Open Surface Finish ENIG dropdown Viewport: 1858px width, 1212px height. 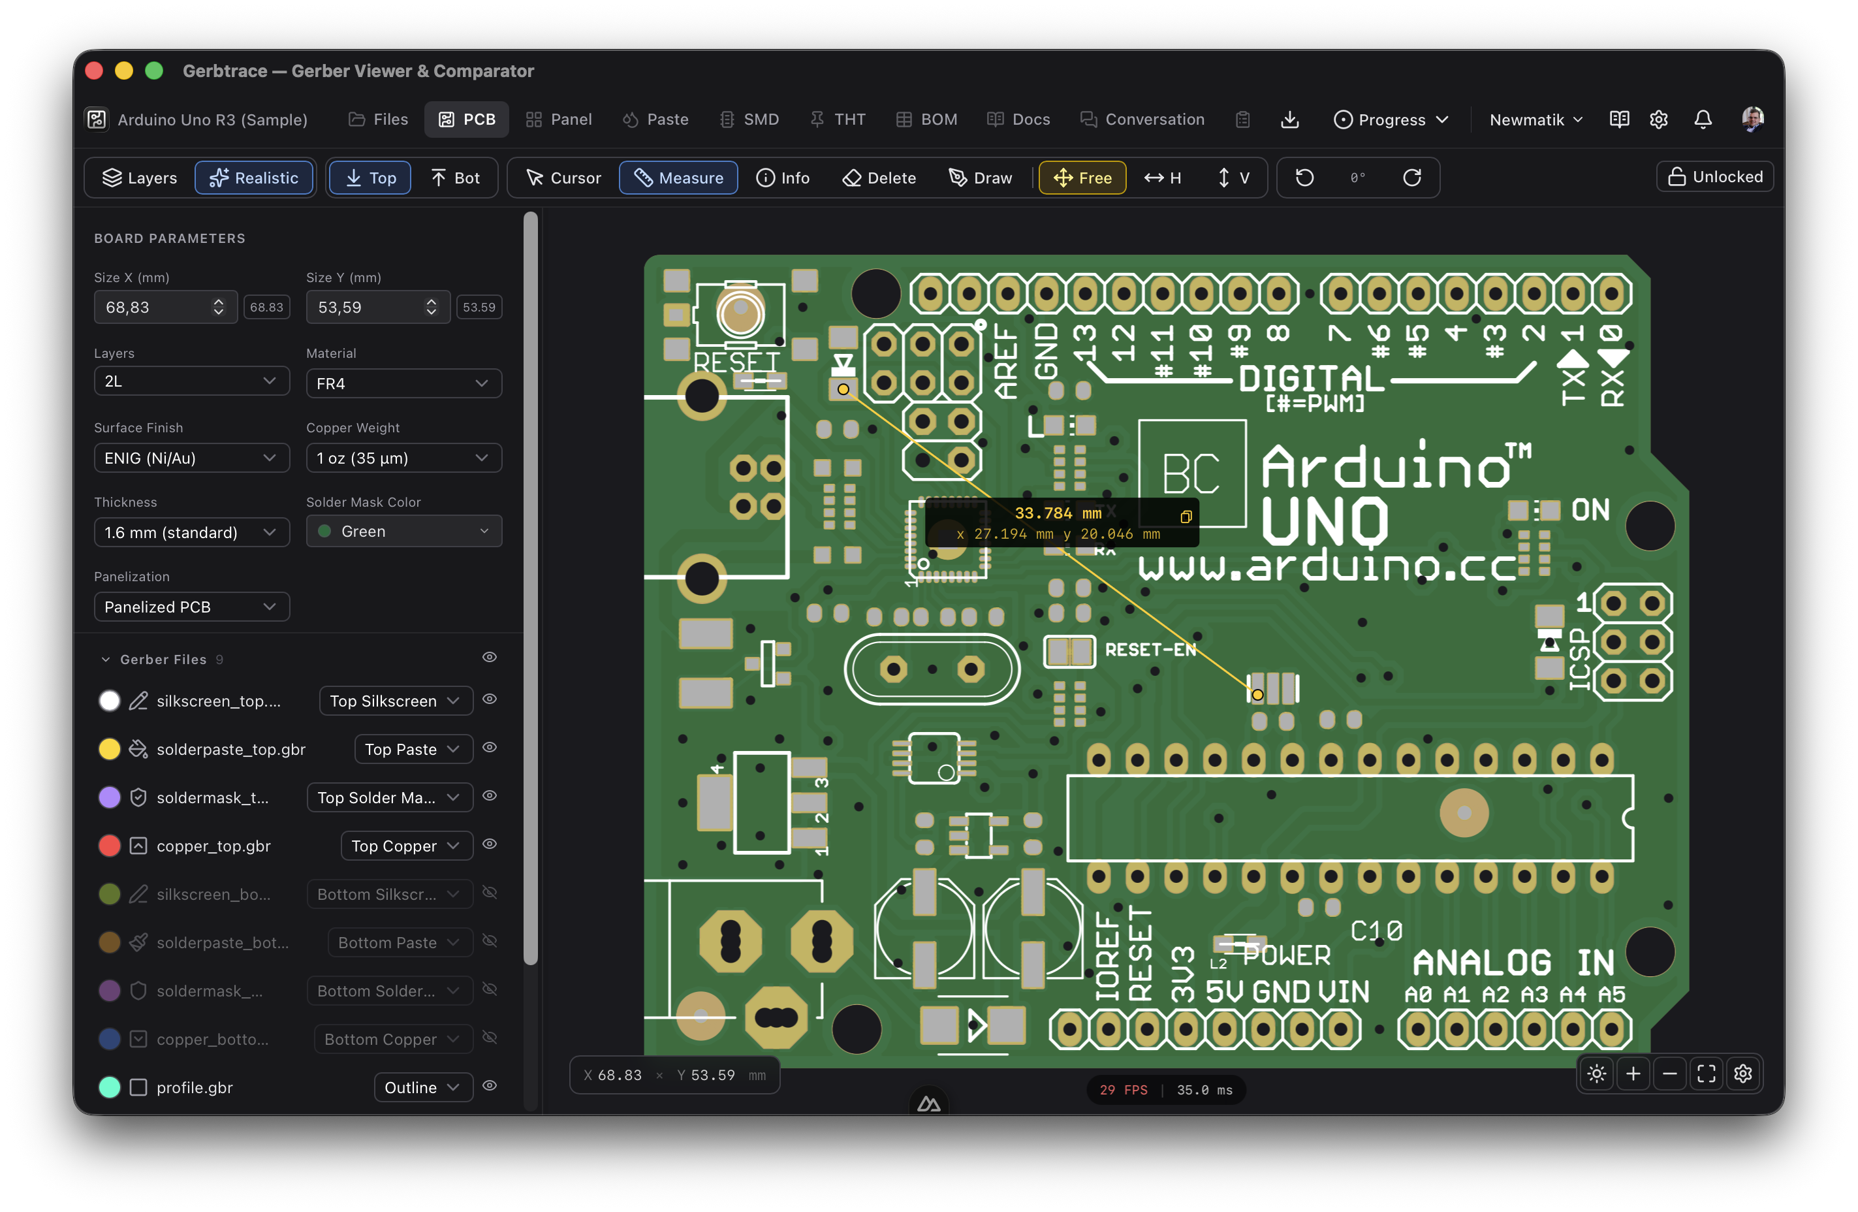click(x=191, y=458)
